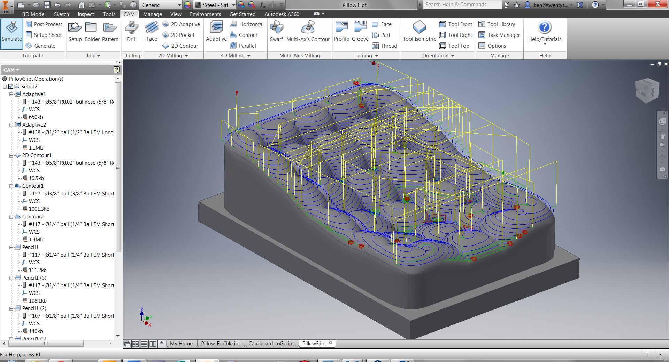The width and height of the screenshot is (669, 362).
Task: Switch to the Cardboard_toGo.ipt document tab
Action: pos(271,344)
